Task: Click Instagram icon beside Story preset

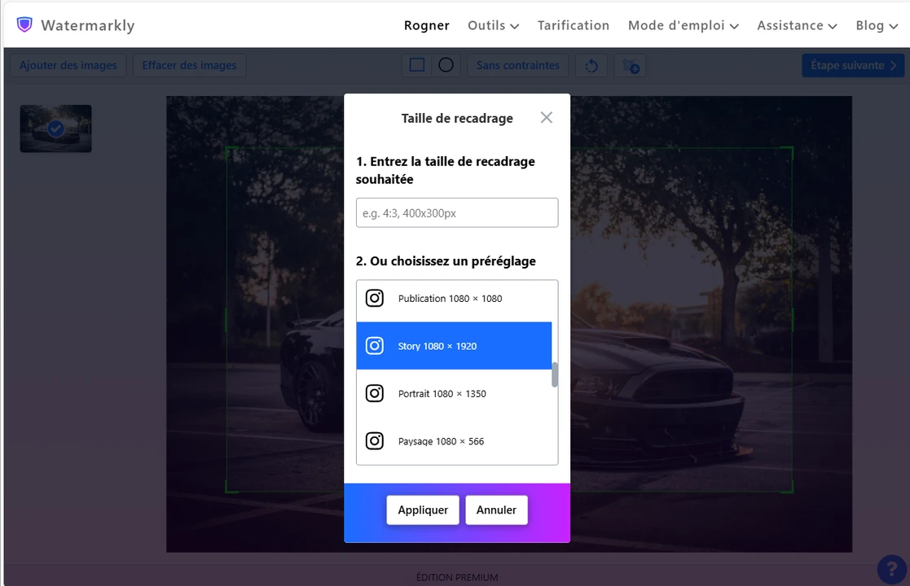Action: [374, 346]
